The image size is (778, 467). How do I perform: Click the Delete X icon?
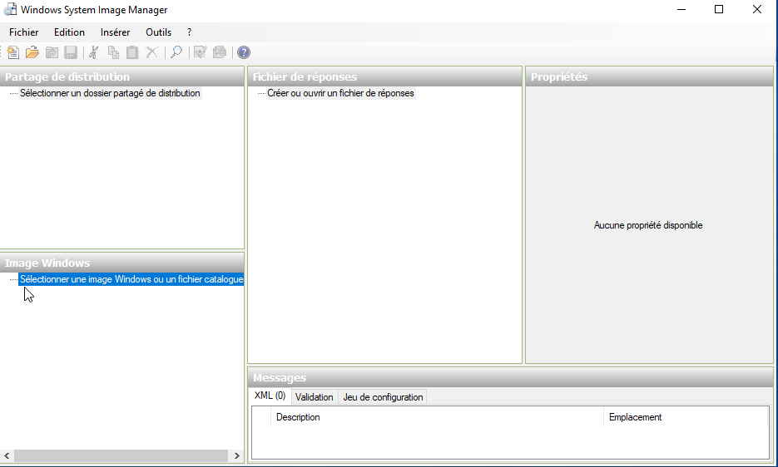(151, 52)
